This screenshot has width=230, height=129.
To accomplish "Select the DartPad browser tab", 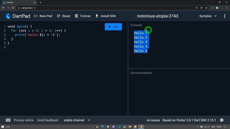I will [19, 3].
